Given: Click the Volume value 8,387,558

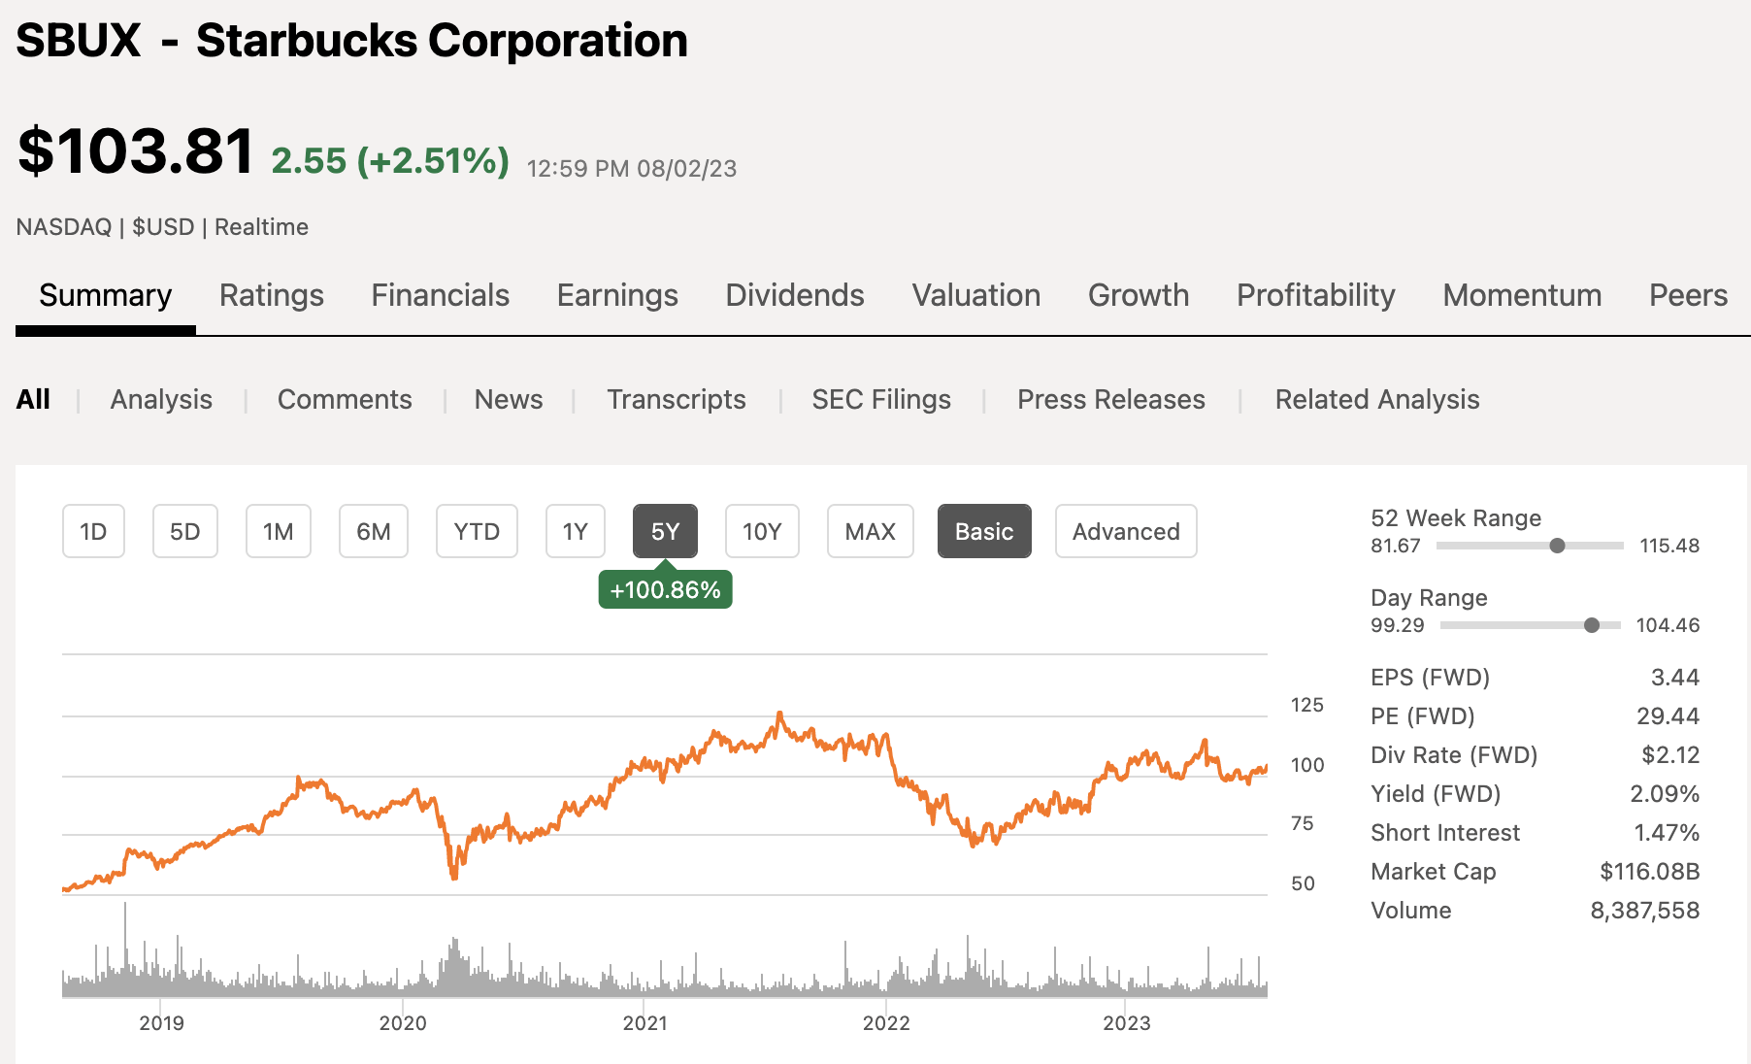Looking at the screenshot, I should tap(1645, 911).
